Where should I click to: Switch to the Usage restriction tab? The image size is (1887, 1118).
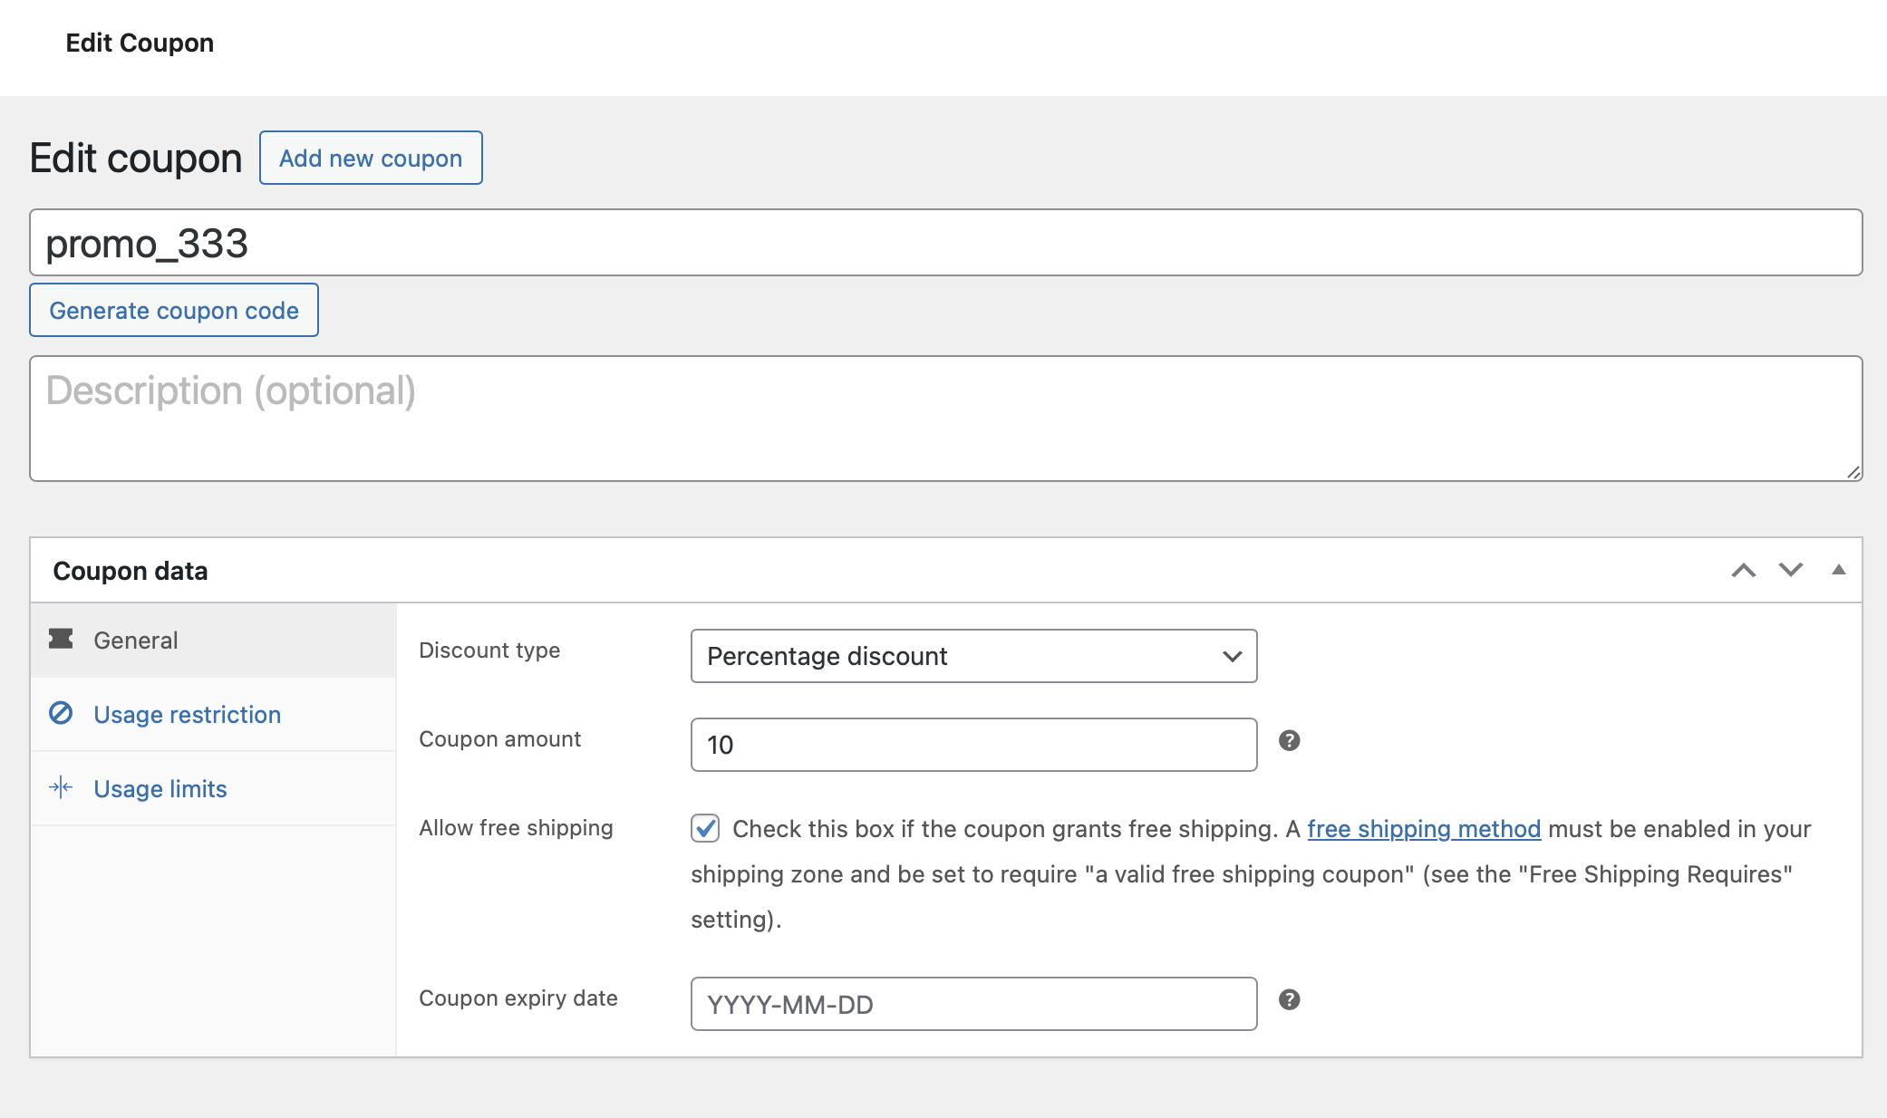[x=187, y=714]
